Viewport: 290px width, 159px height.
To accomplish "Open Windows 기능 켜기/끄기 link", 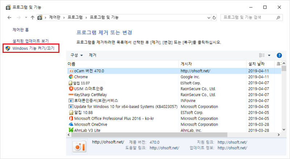I will [x=33, y=48].
